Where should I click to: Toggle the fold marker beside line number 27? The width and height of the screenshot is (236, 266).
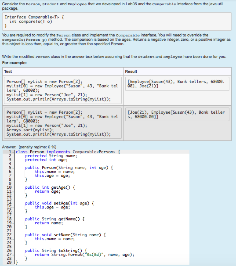(x=13, y=255)
